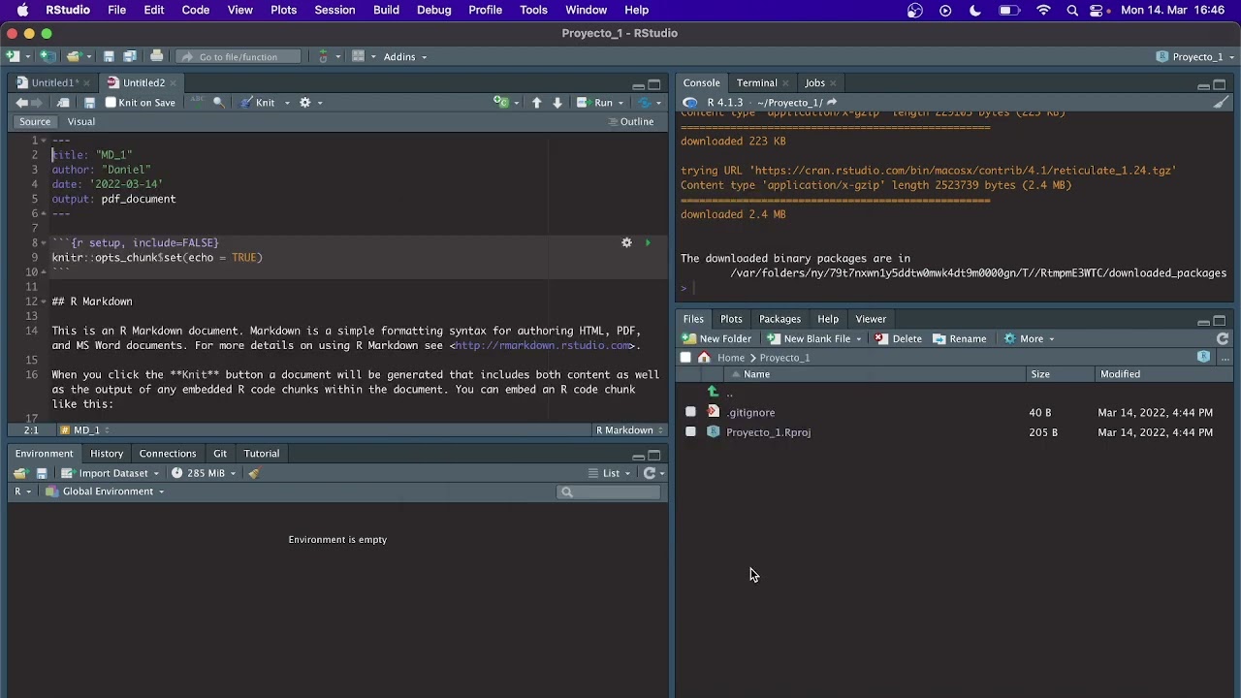
Task: Refresh the Files pane listing
Action: [1223, 339]
